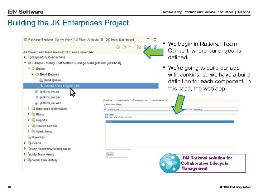Click the Money That Matters project icon
258x193 pixels.
coord(30,63)
